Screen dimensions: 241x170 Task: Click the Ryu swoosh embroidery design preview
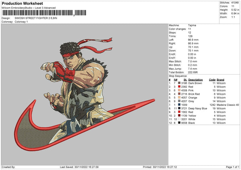pos(84,94)
